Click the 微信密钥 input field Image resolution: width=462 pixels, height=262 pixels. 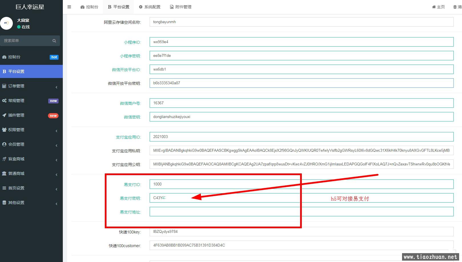[302, 117]
